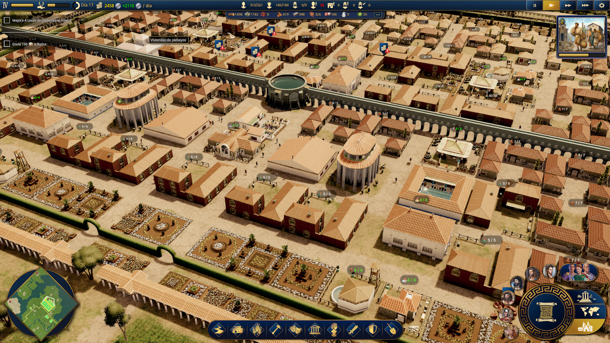Image resolution: width=610 pixels, height=343 pixels.
Task: Click the large aqueduct water reservoir
Action: pos(287,91)
